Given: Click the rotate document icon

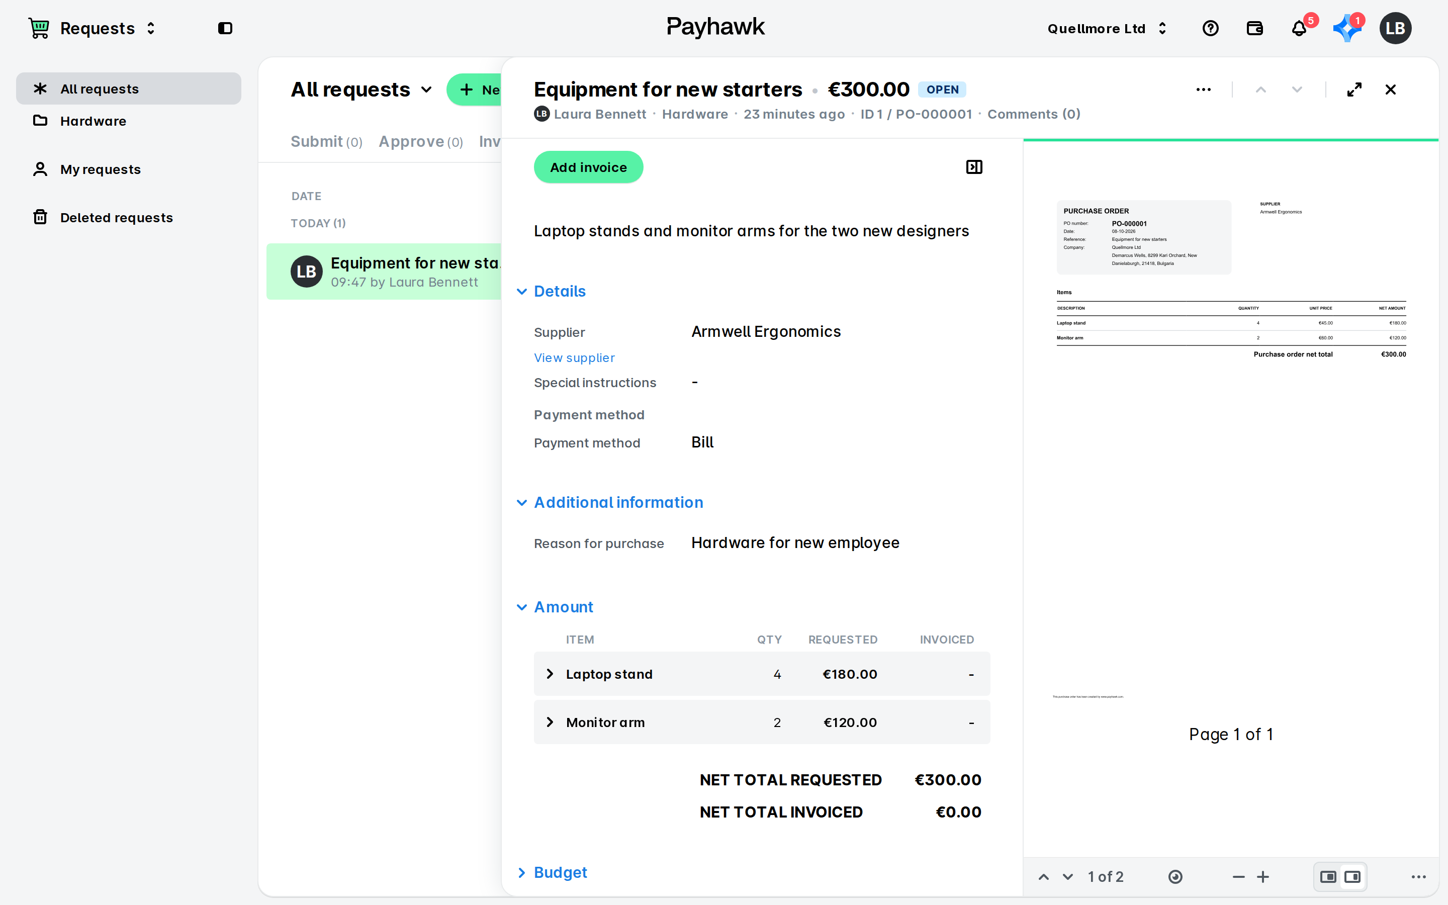Looking at the screenshot, I should pyautogui.click(x=1175, y=877).
